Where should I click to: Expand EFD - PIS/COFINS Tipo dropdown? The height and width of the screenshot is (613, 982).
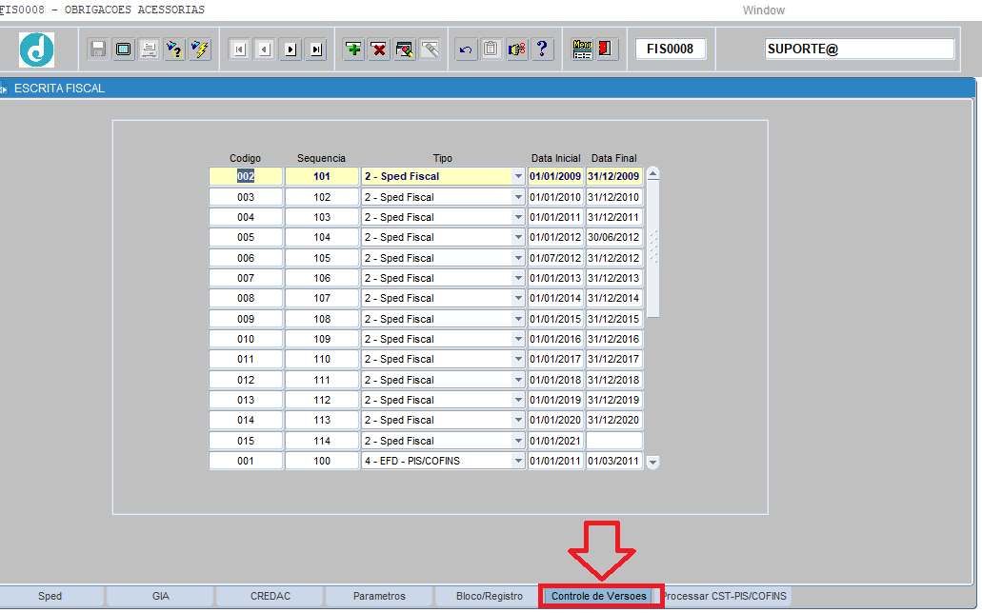[x=518, y=461]
